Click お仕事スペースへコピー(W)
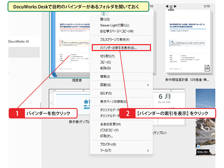Image resolution: width=224 pixels, height=168 pixels. pos(117,31)
